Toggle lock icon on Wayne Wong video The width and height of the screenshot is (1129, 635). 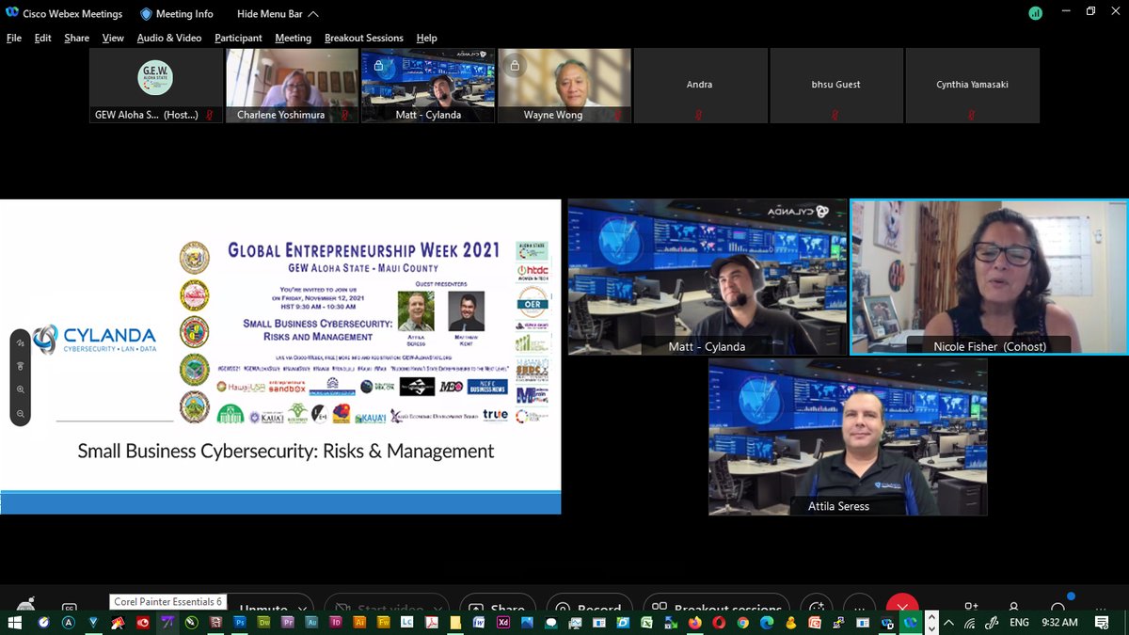coord(515,66)
